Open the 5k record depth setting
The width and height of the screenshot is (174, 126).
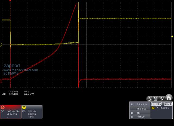139,112
